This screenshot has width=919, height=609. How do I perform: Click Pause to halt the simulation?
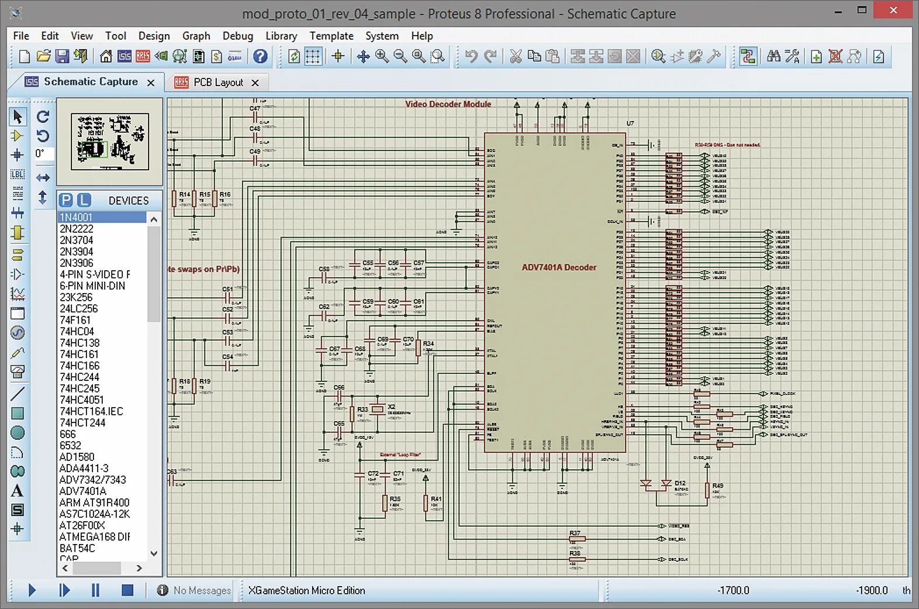tap(95, 590)
